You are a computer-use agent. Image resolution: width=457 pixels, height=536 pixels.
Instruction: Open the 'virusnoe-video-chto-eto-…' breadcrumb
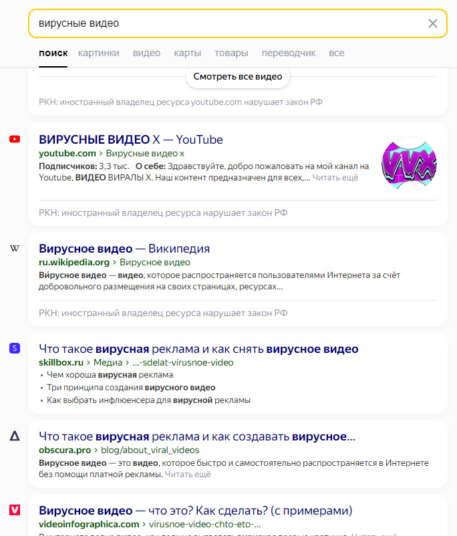204,525
